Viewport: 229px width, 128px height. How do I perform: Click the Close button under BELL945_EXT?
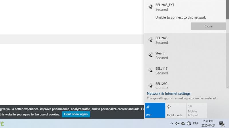[x=208, y=26]
